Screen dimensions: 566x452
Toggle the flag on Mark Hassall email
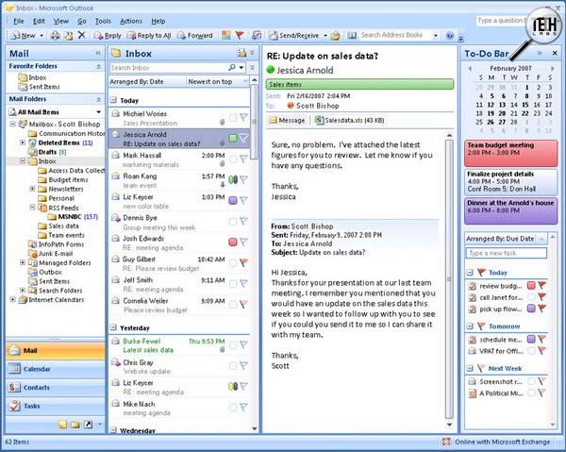click(x=244, y=159)
